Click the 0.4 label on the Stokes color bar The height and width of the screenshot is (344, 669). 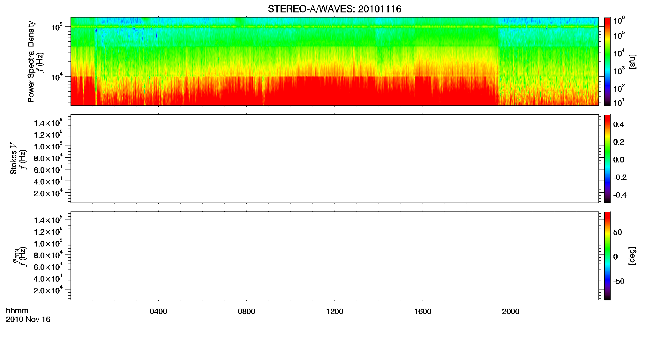click(x=619, y=125)
